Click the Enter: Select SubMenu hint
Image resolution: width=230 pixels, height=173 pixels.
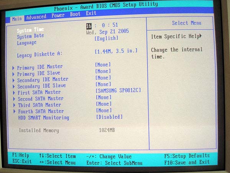pos(114,163)
